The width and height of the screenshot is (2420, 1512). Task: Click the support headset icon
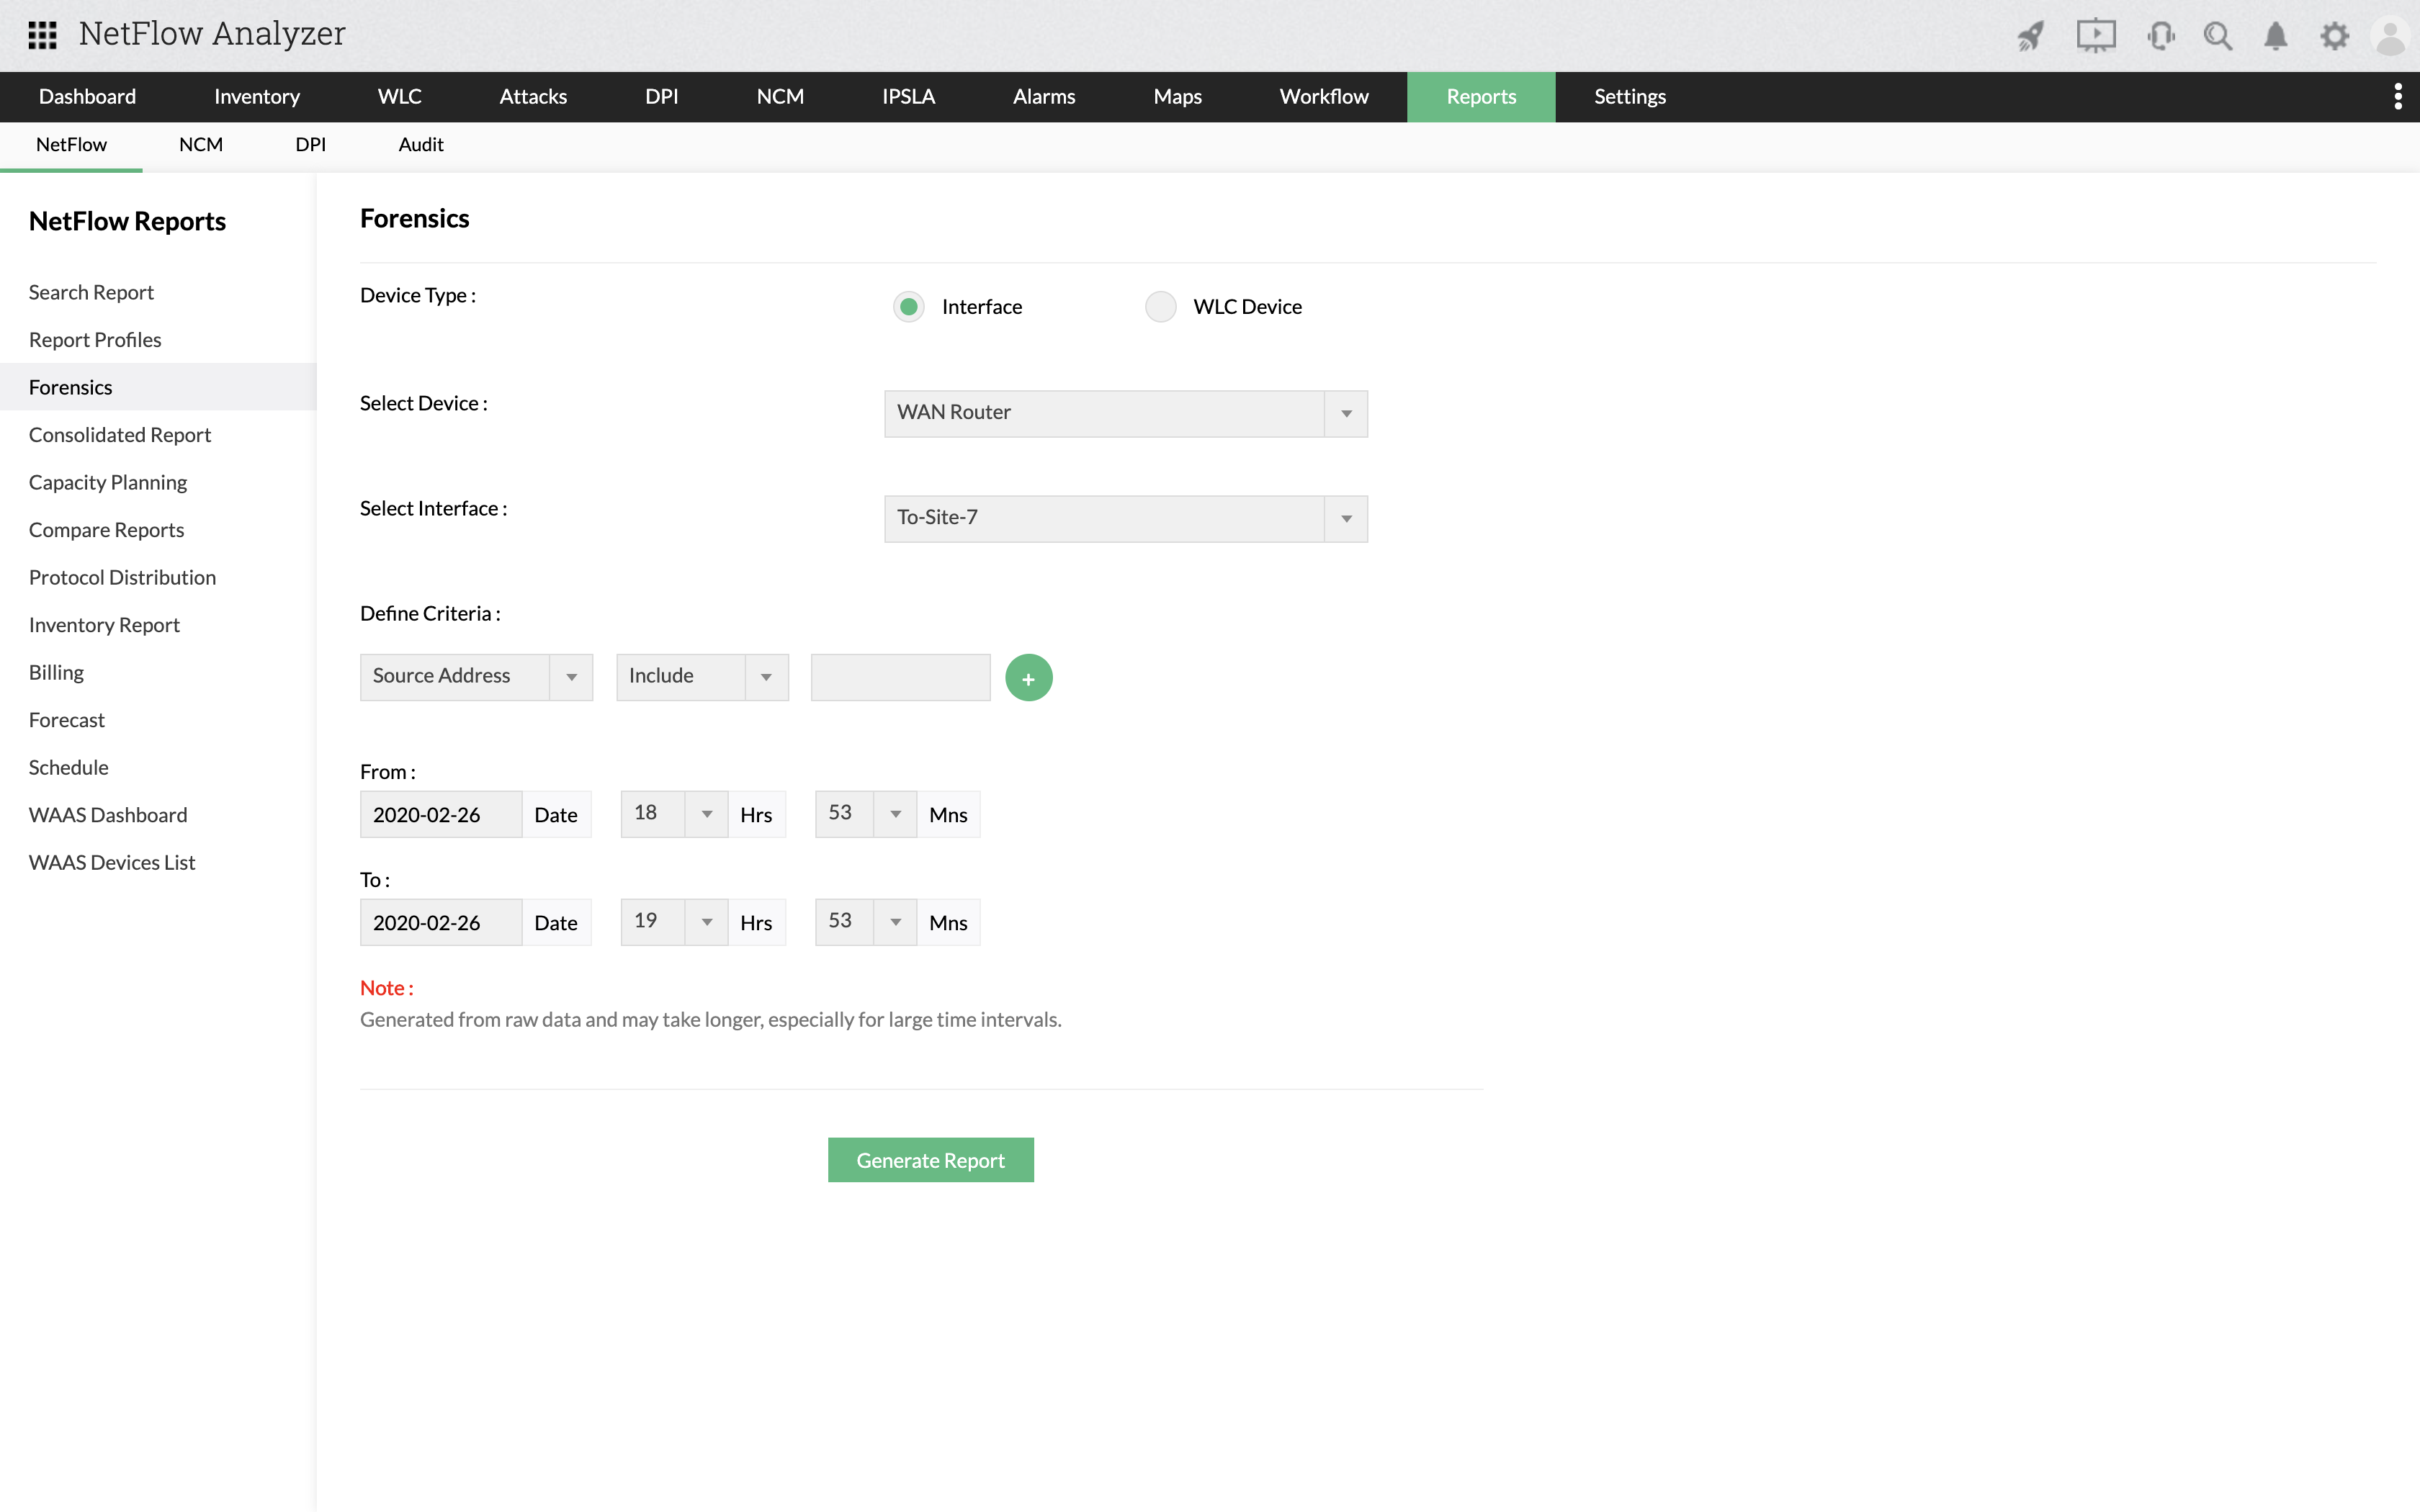click(x=2160, y=36)
